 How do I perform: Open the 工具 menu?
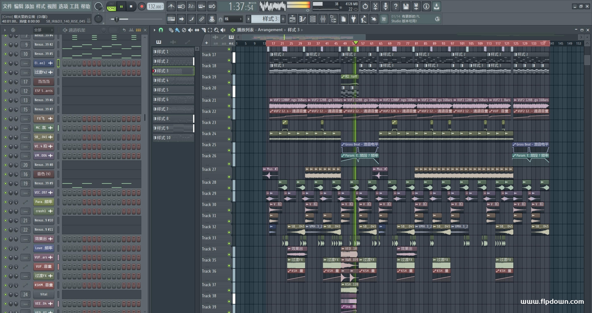pos(74,6)
